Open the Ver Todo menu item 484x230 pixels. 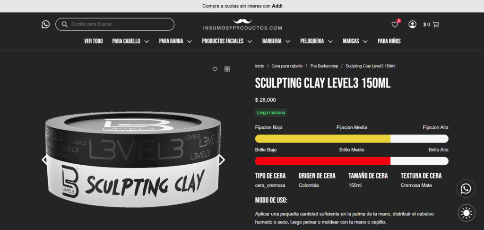[94, 41]
